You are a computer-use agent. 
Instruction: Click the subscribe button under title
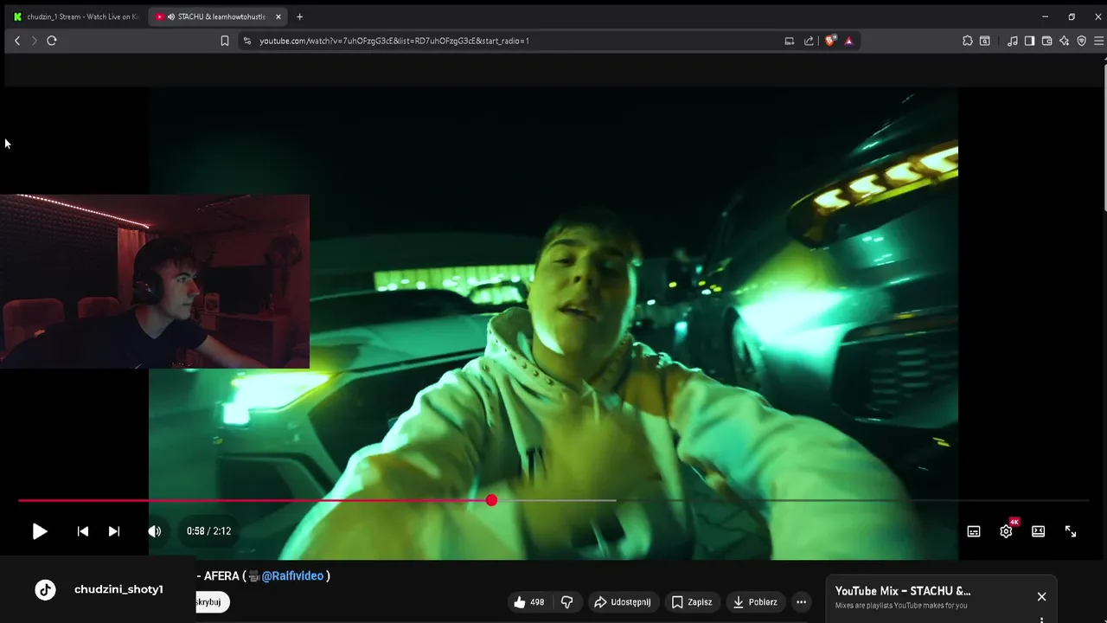212,602
